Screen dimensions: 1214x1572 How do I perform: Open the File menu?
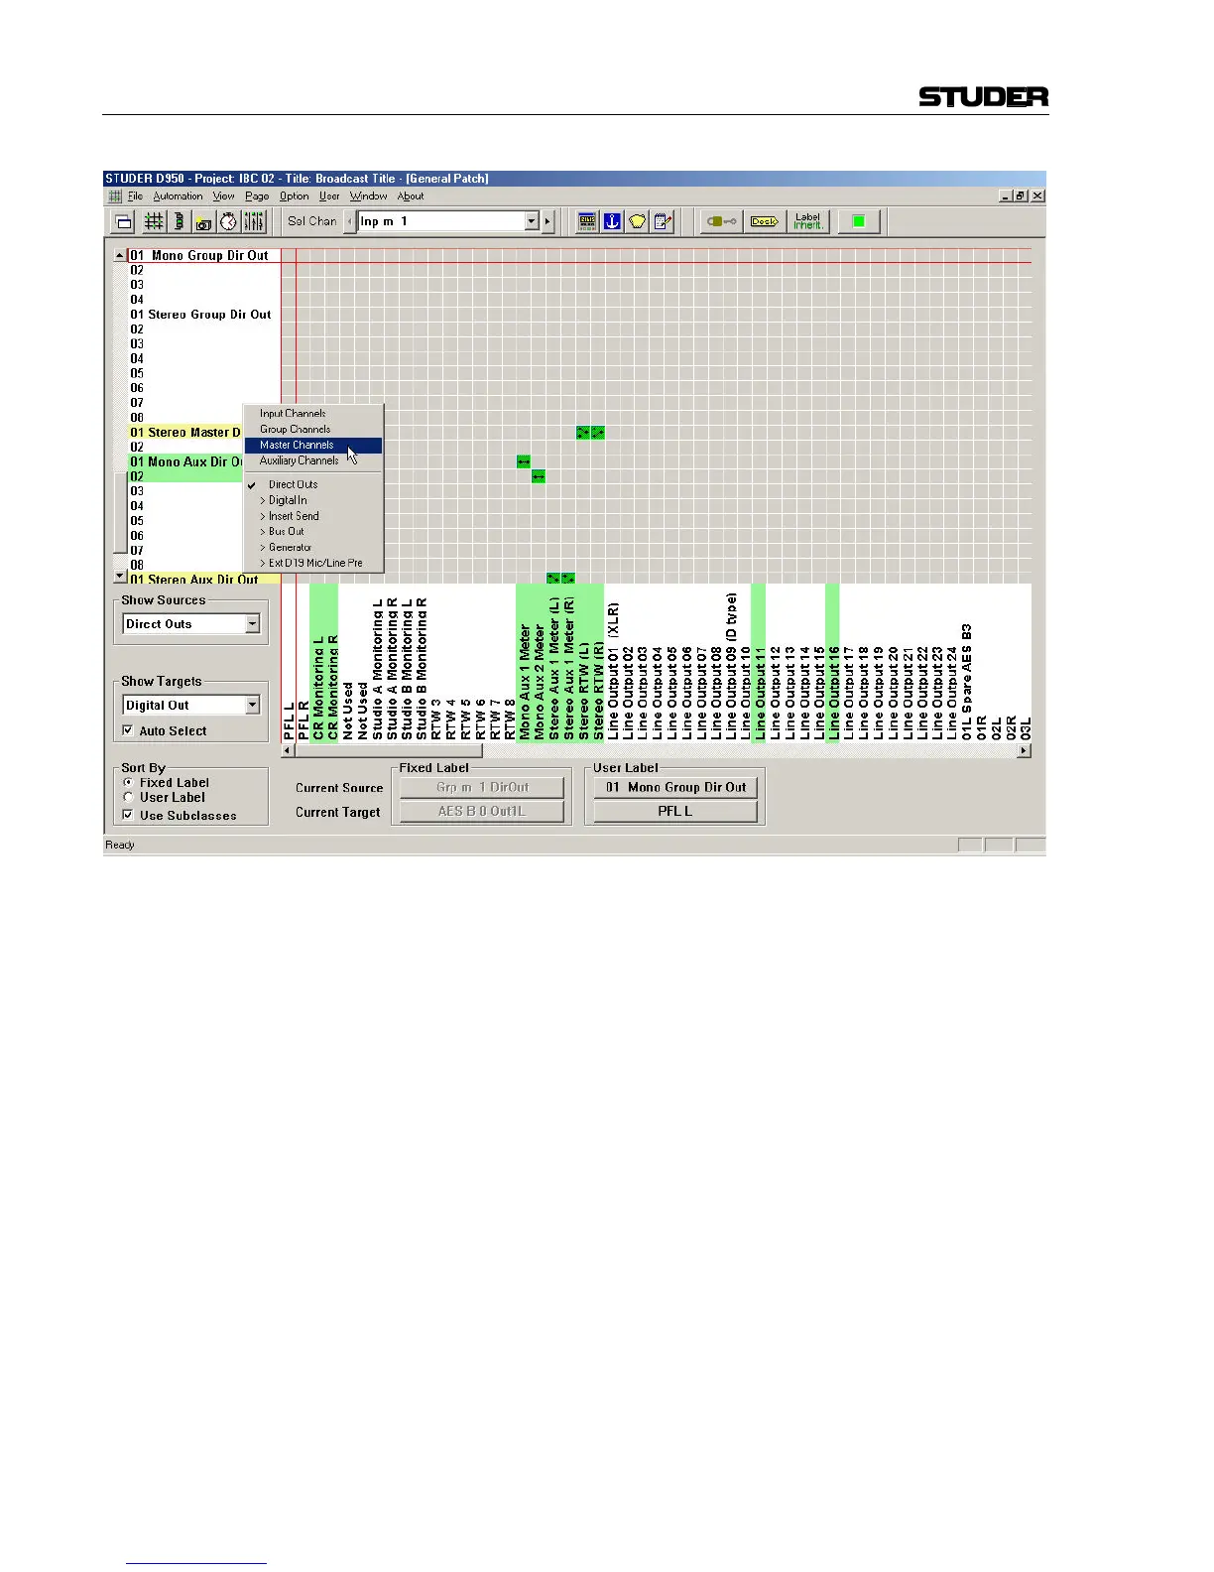136,196
